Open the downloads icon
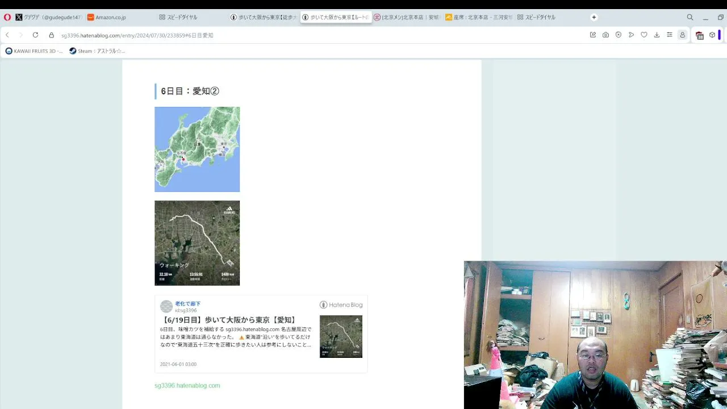This screenshot has width=727, height=409. [x=657, y=35]
